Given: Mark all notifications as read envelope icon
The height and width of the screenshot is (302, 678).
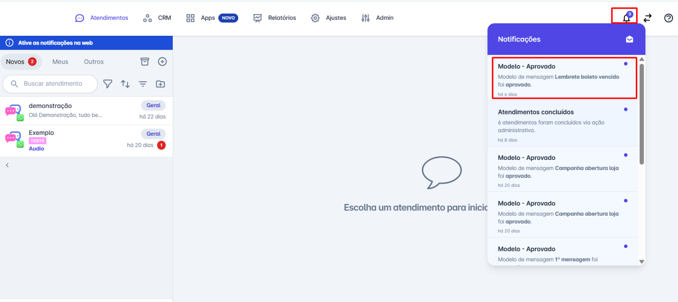Looking at the screenshot, I should click(x=629, y=39).
